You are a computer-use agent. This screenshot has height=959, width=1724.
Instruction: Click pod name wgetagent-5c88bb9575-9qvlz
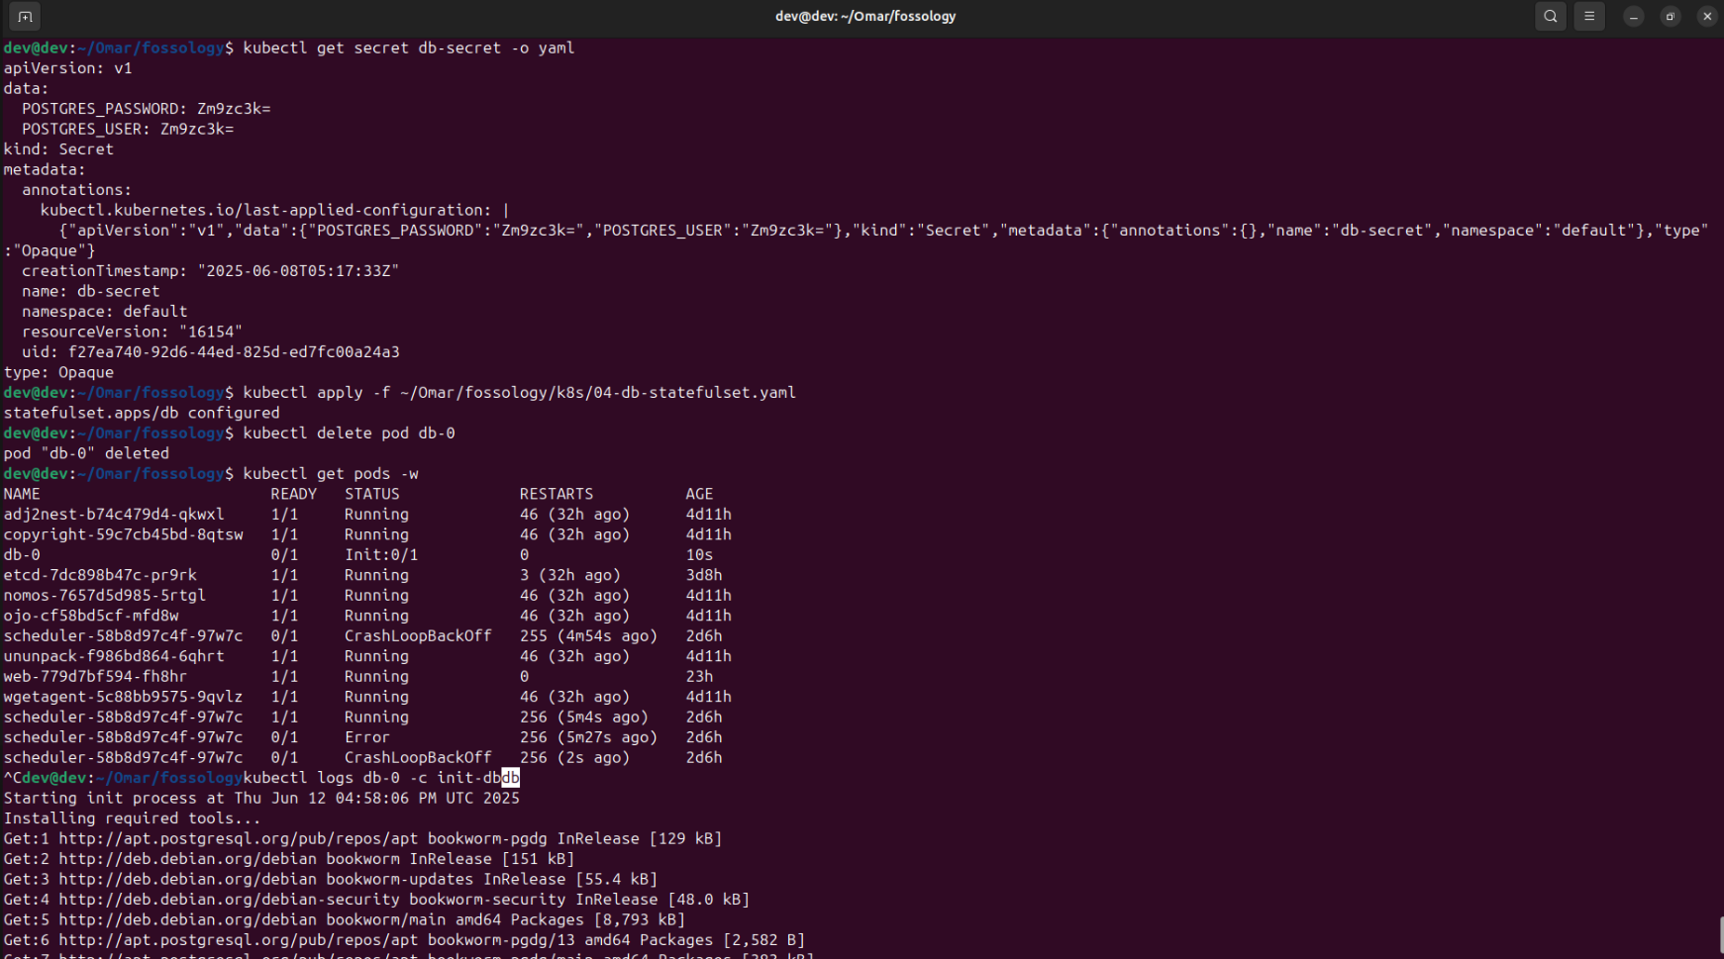click(123, 697)
